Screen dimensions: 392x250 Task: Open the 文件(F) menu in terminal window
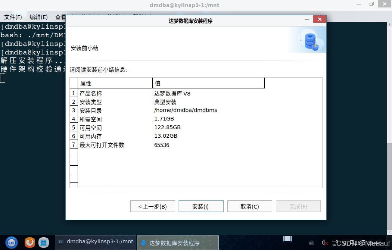[x=13, y=17]
